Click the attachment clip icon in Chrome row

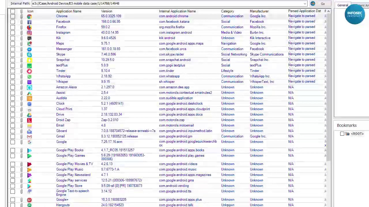click(x=21, y=16)
